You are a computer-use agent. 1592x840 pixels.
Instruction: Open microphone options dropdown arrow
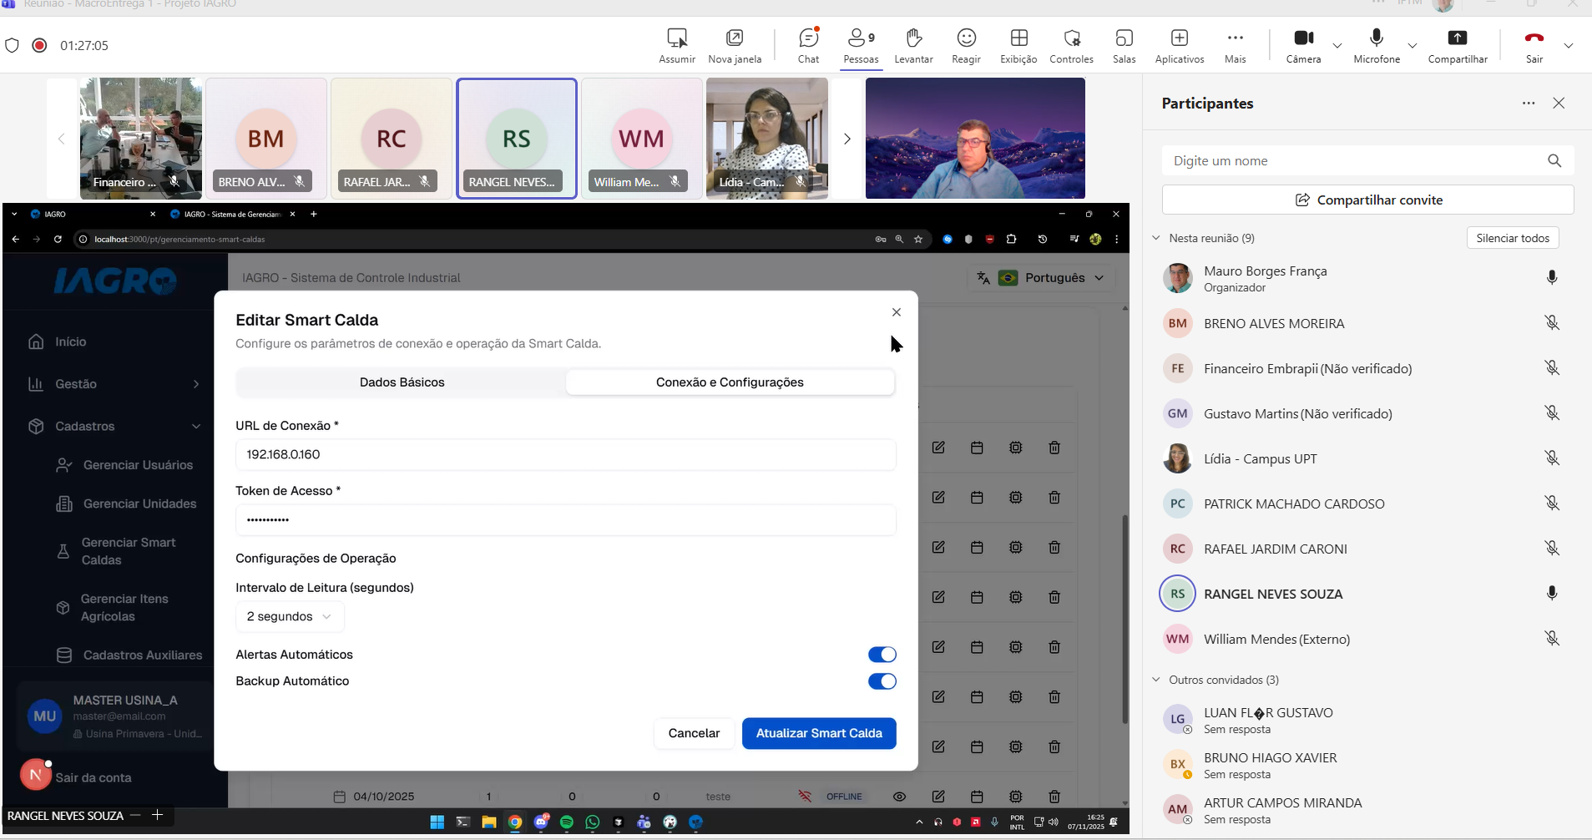1413,45
